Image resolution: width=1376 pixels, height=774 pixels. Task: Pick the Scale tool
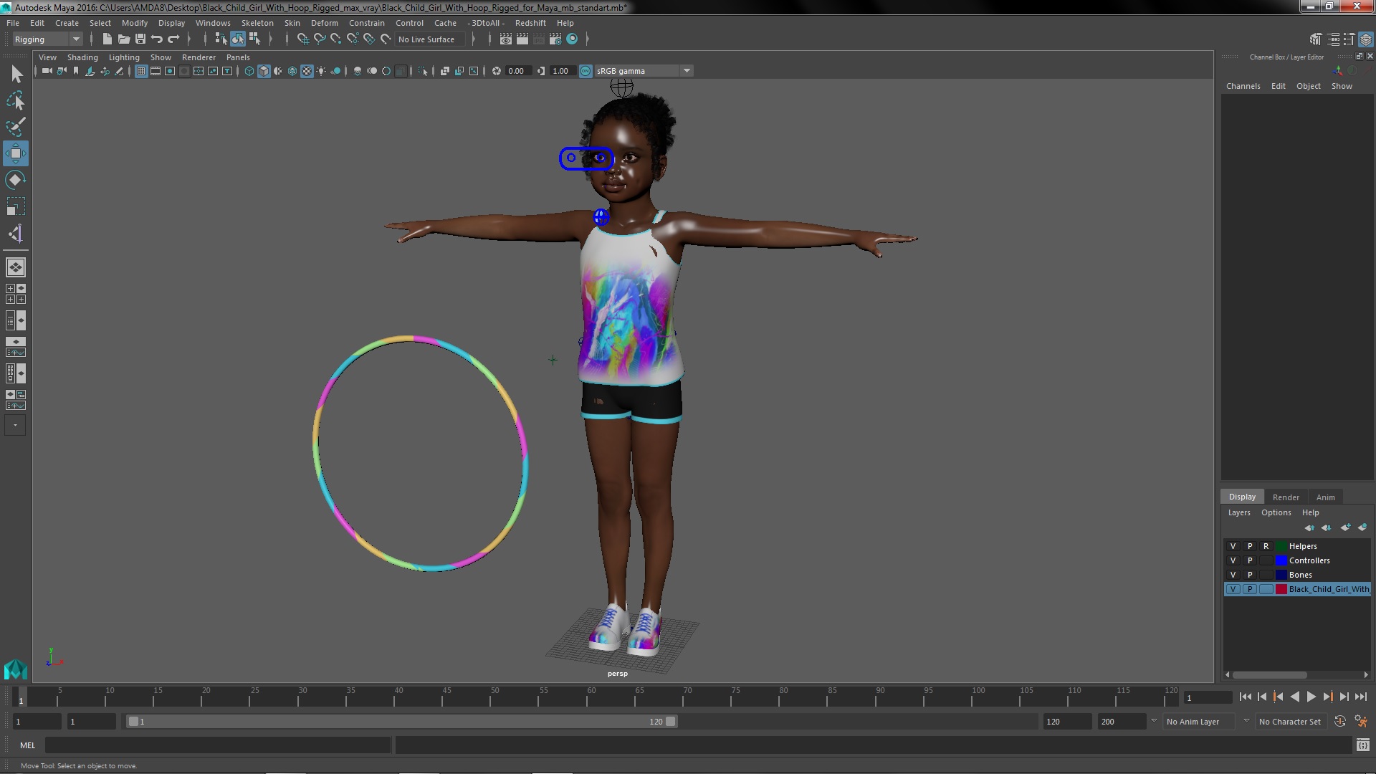[x=16, y=206]
